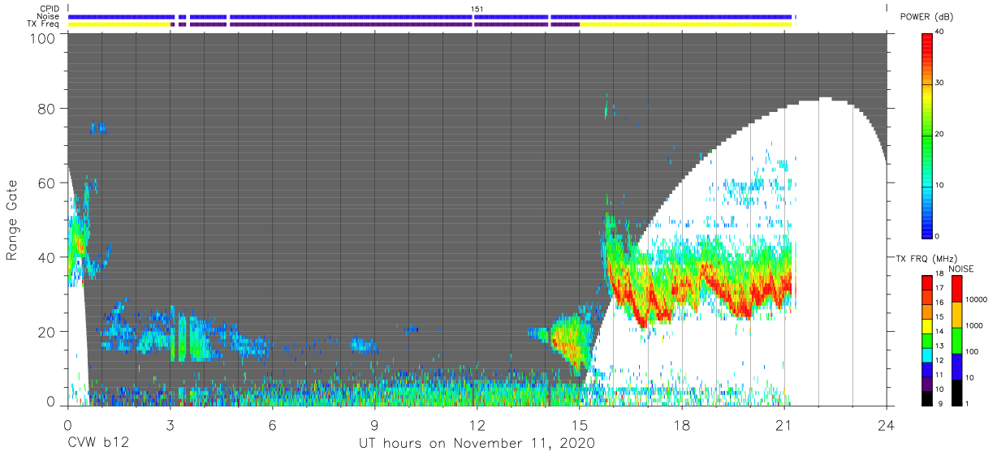Click the CPID label at top left
997x460 pixels.
(x=49, y=8)
